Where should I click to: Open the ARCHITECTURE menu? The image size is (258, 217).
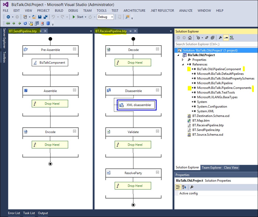coord(134,10)
